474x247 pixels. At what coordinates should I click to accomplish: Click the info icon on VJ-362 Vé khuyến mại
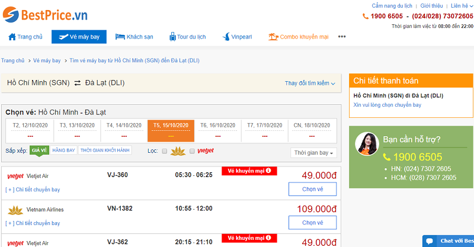(x=268, y=238)
